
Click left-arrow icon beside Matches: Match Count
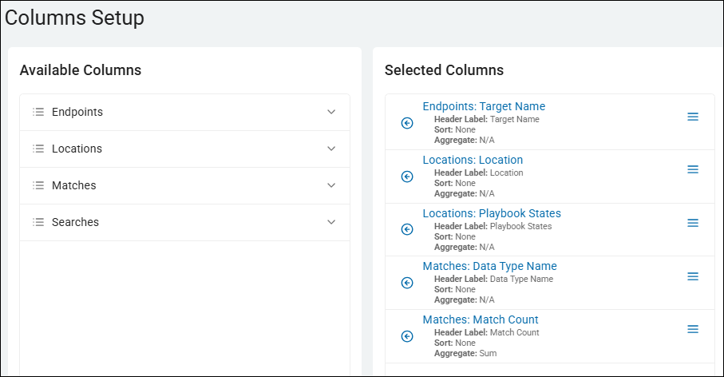point(407,336)
